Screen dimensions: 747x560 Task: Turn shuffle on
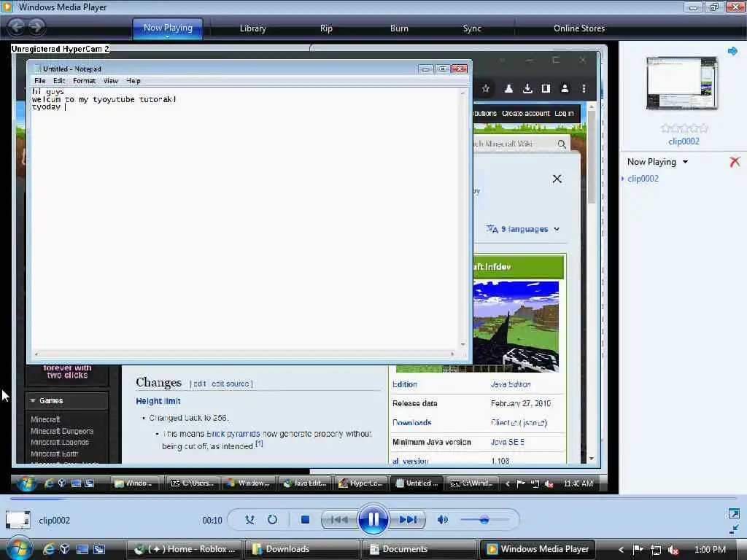249,519
